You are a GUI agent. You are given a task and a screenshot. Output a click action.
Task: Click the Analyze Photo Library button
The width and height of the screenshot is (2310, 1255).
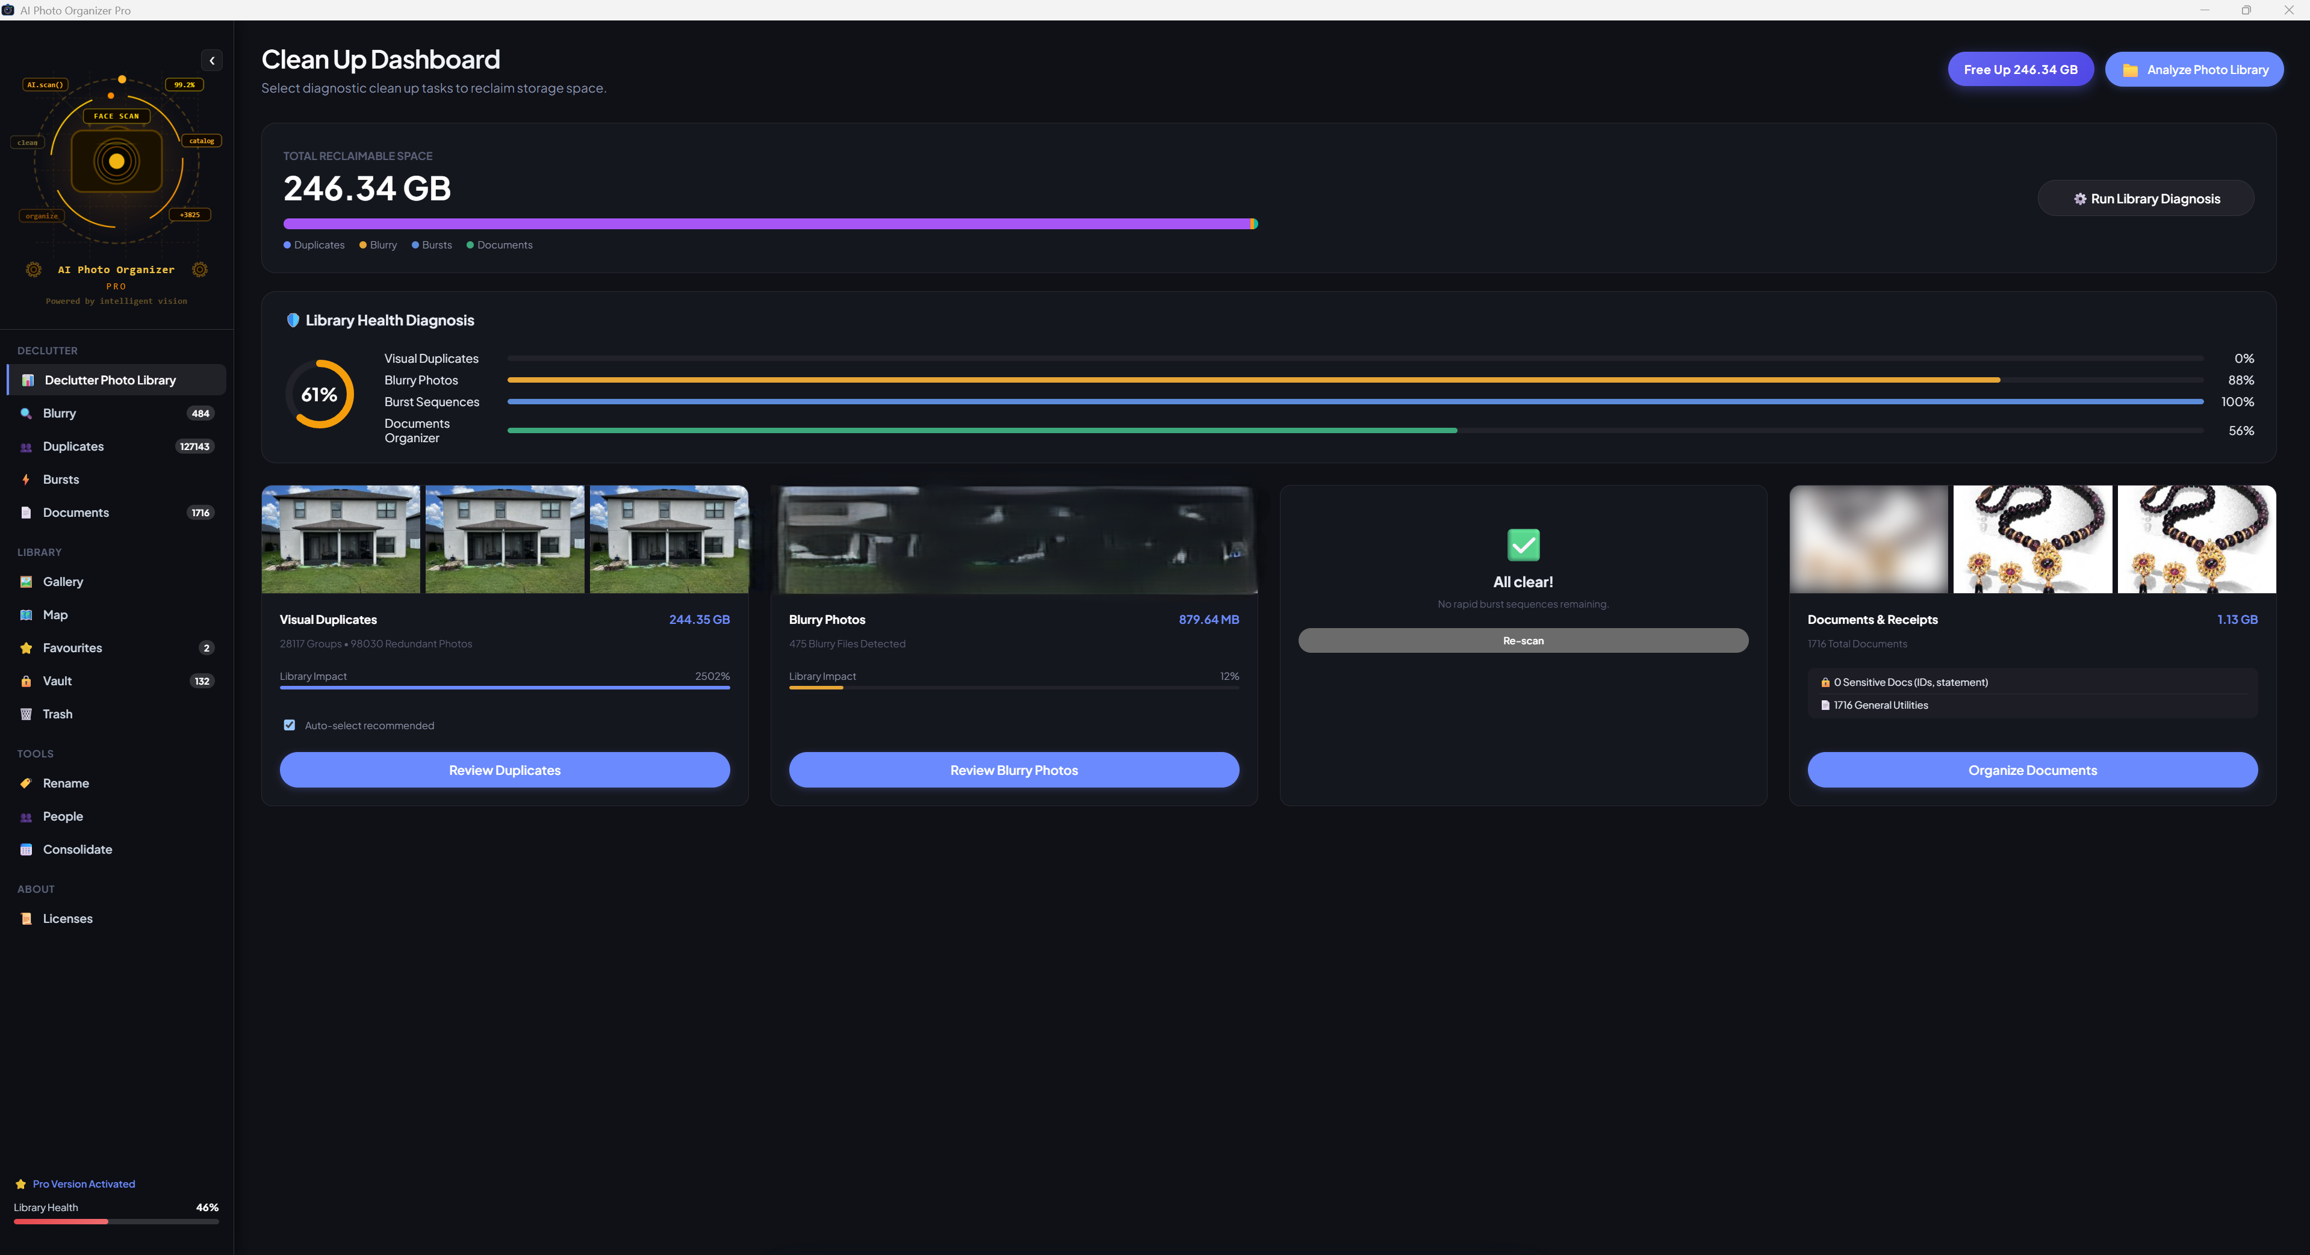(x=2194, y=69)
